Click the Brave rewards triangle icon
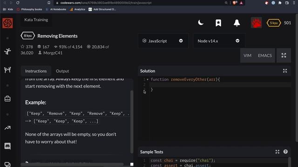298x167 pixels. [x=241, y=3]
